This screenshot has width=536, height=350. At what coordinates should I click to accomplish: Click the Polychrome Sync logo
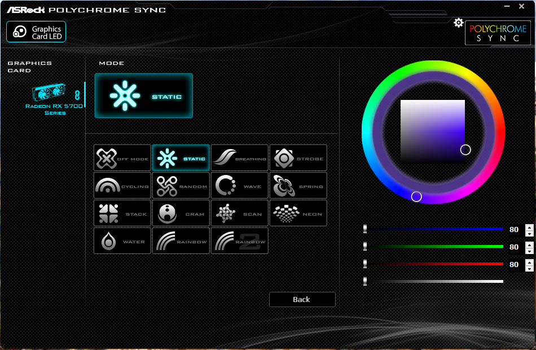point(498,33)
